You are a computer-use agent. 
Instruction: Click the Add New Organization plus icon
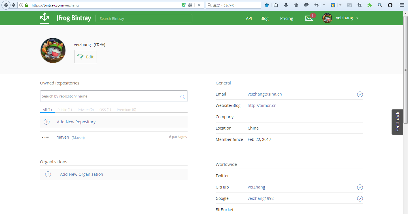pyautogui.click(x=48, y=174)
